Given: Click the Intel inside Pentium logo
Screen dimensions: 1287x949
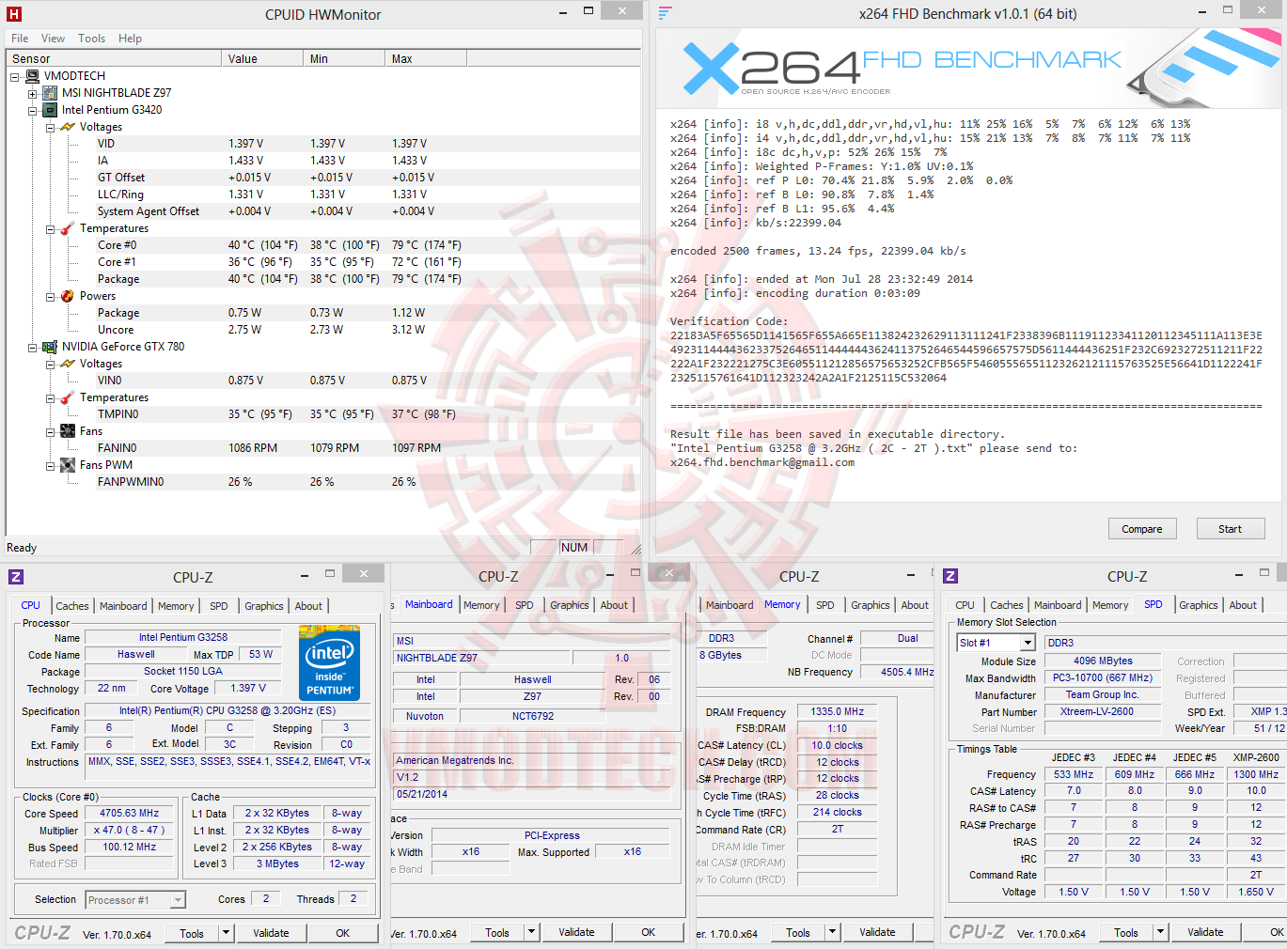Looking at the screenshot, I should tap(329, 662).
